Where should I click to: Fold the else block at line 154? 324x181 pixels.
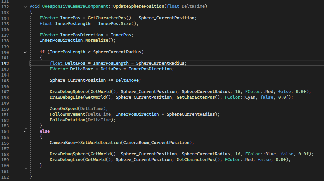[x=25, y=131]
